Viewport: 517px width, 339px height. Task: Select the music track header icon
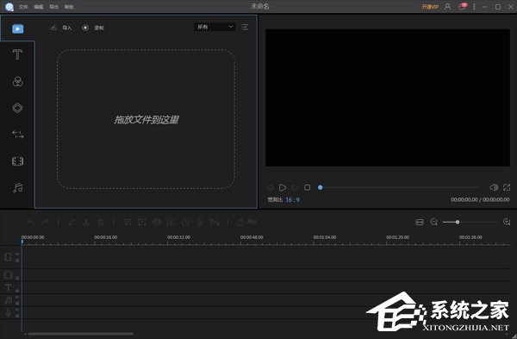tap(9, 300)
